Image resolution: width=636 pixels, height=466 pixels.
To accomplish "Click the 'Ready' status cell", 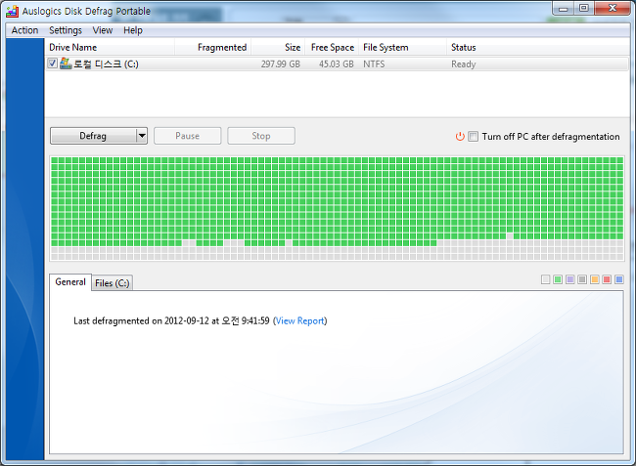I will click(464, 64).
